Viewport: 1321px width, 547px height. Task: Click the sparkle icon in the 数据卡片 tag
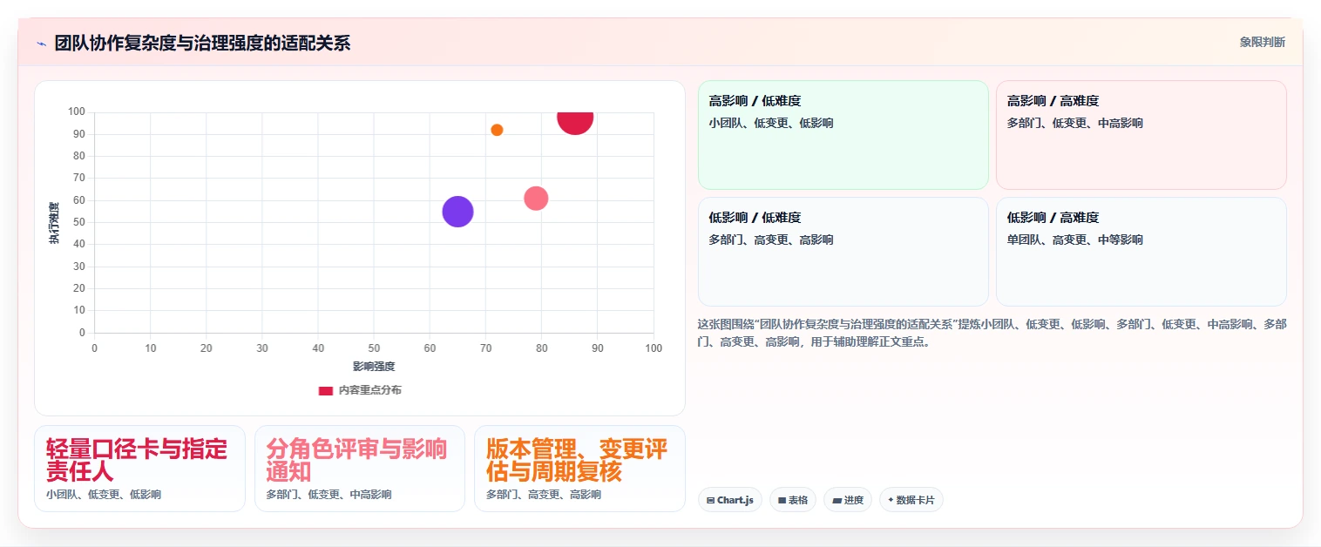pos(891,500)
